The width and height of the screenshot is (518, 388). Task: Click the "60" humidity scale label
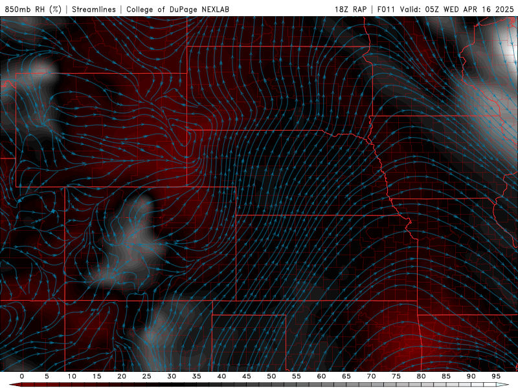[x=321, y=376]
